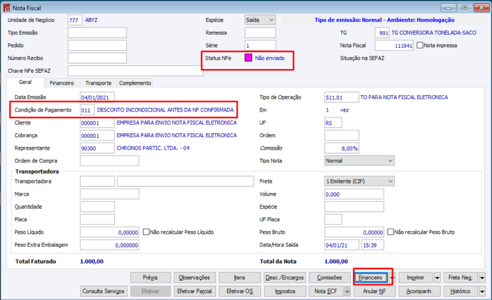Click the Cobrança code field
Viewport: 492px width, 300px height.
[x=97, y=135]
